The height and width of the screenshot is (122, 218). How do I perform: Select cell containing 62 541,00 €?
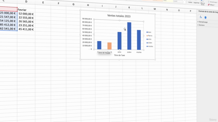coord(9,29)
